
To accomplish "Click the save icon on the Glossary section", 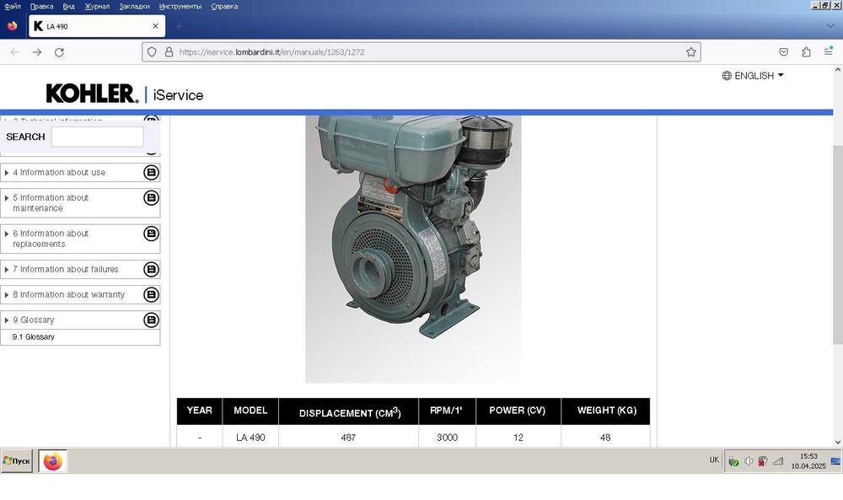I will click(151, 320).
